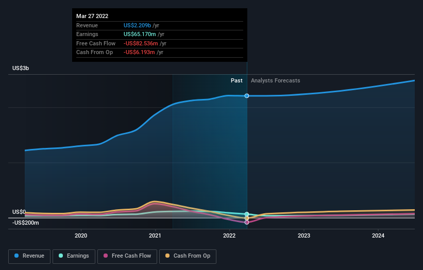Click the 2020 x-axis label
Viewport: 423px width, 270px height.
click(81, 236)
